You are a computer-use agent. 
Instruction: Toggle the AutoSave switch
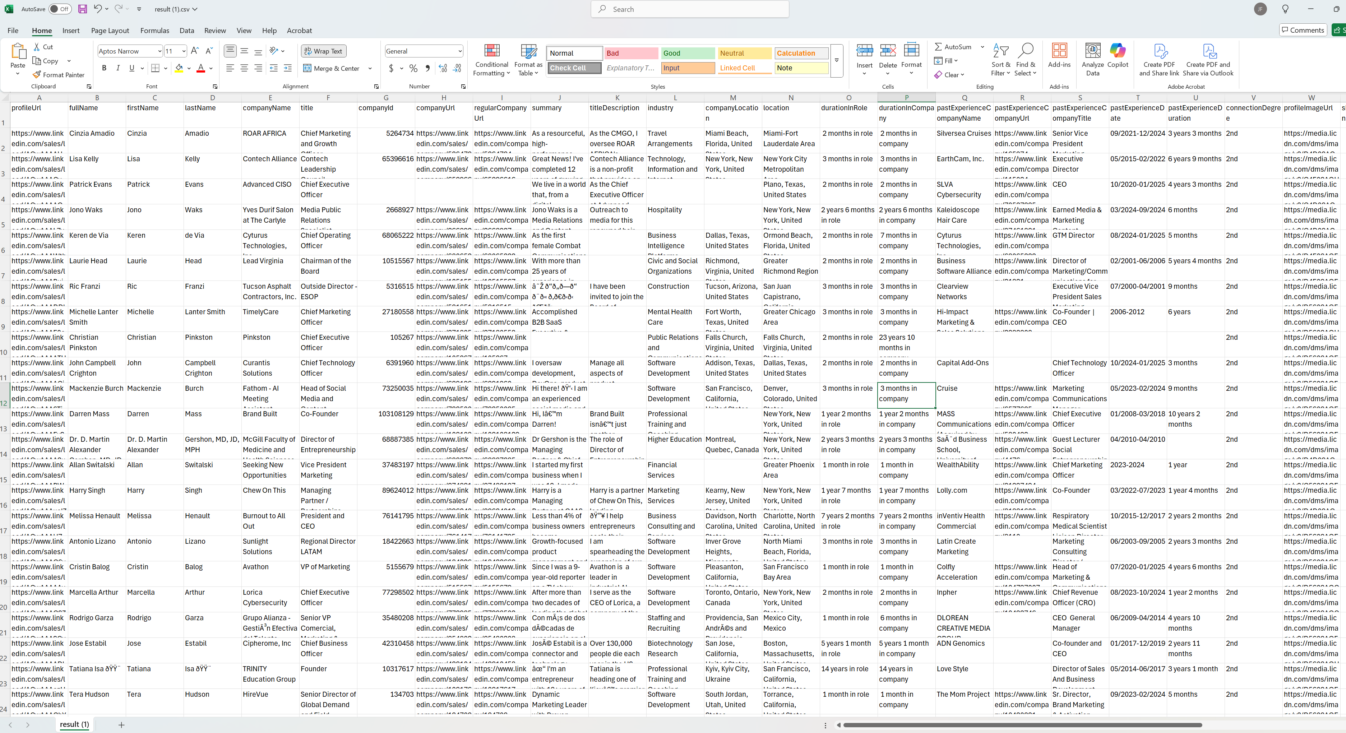point(60,9)
